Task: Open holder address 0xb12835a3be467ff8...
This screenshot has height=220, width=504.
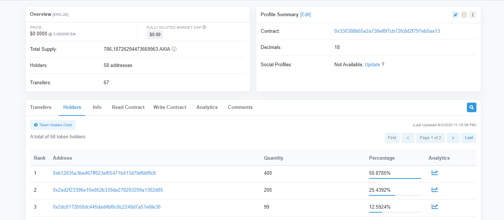Action: click(104, 173)
